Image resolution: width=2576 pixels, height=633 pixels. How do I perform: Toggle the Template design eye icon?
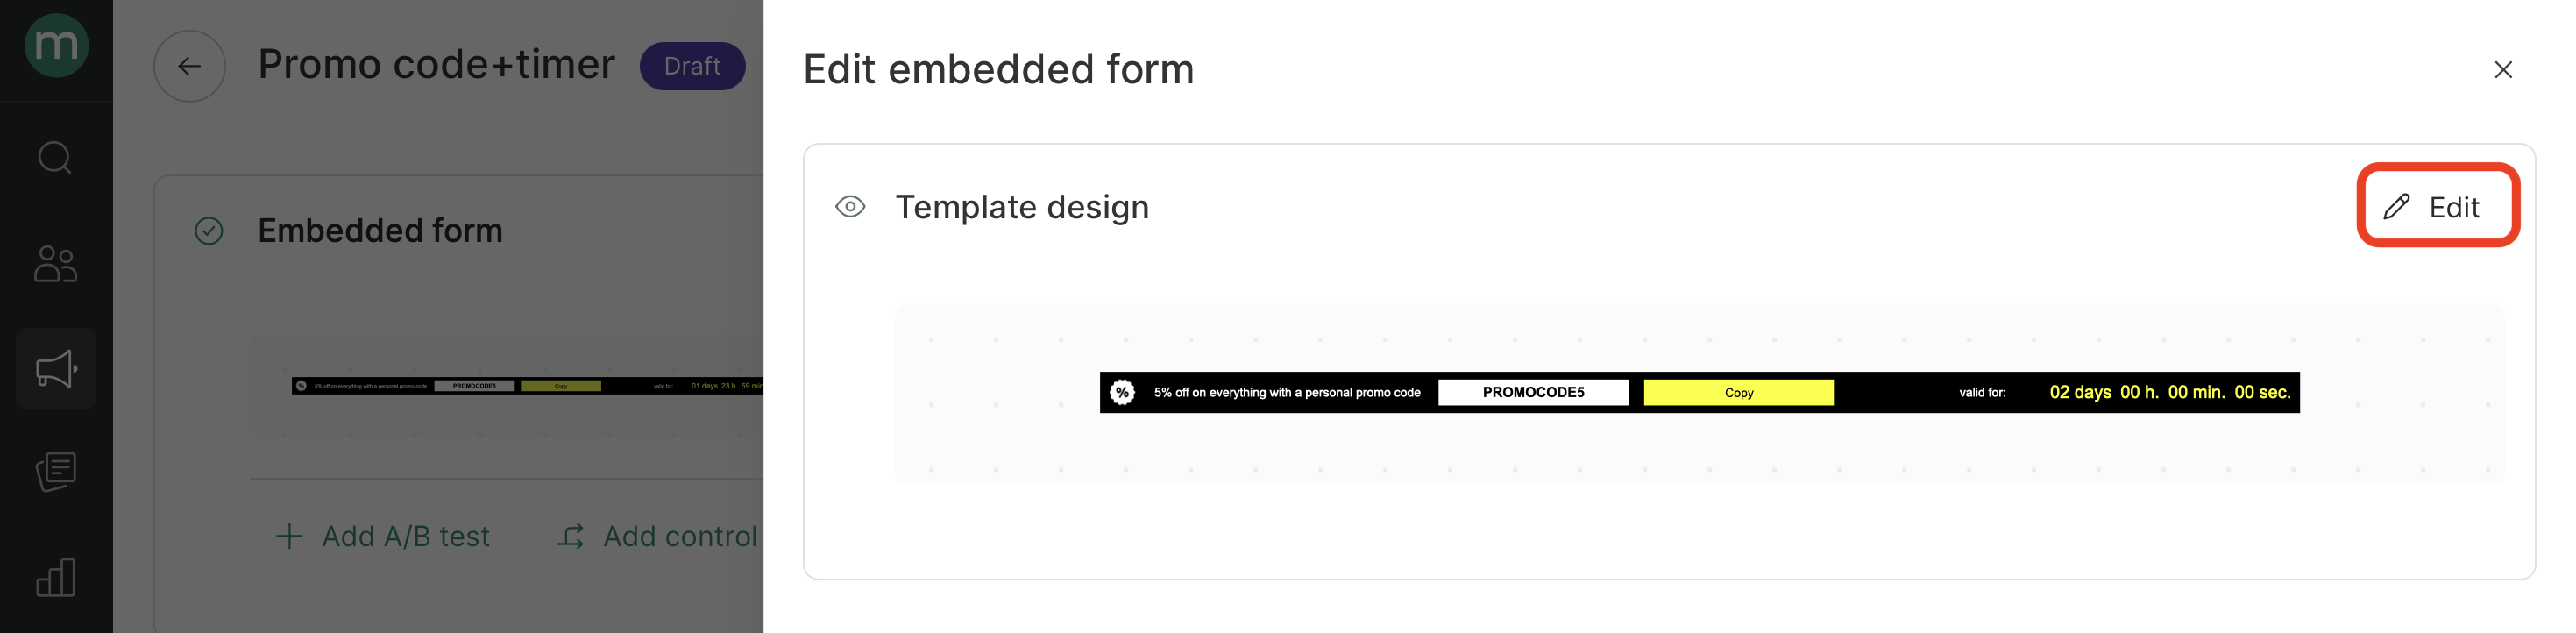coord(850,207)
